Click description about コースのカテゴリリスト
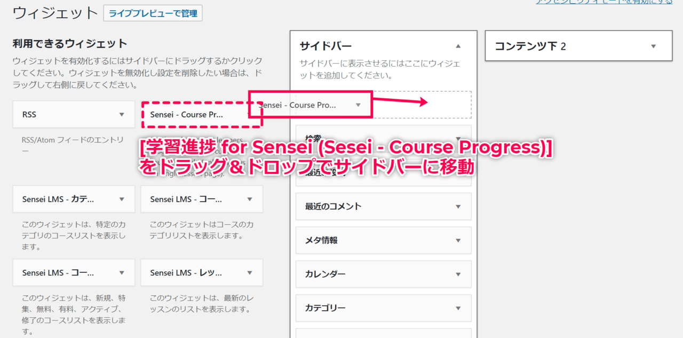 pyautogui.click(x=202, y=230)
